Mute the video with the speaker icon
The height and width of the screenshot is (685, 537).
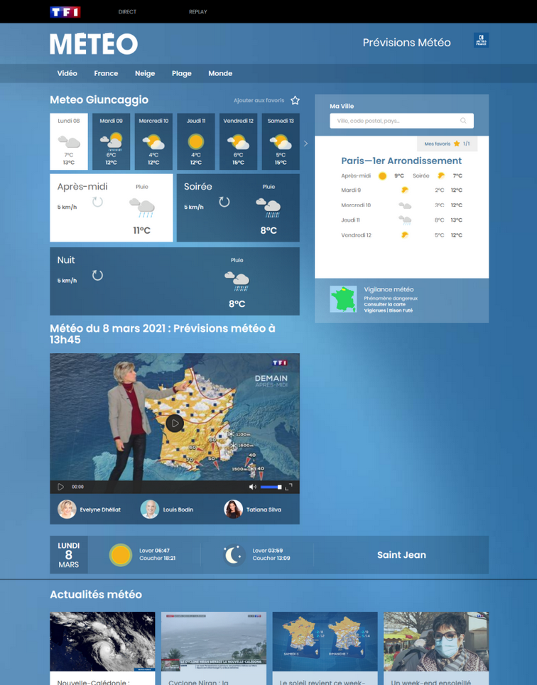click(252, 487)
